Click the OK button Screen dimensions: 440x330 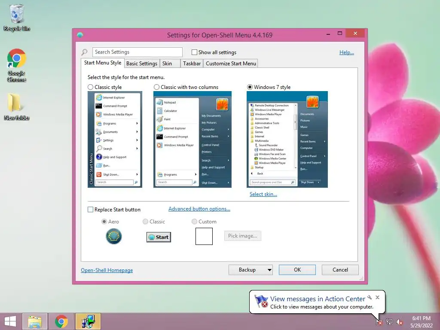pyautogui.click(x=297, y=270)
